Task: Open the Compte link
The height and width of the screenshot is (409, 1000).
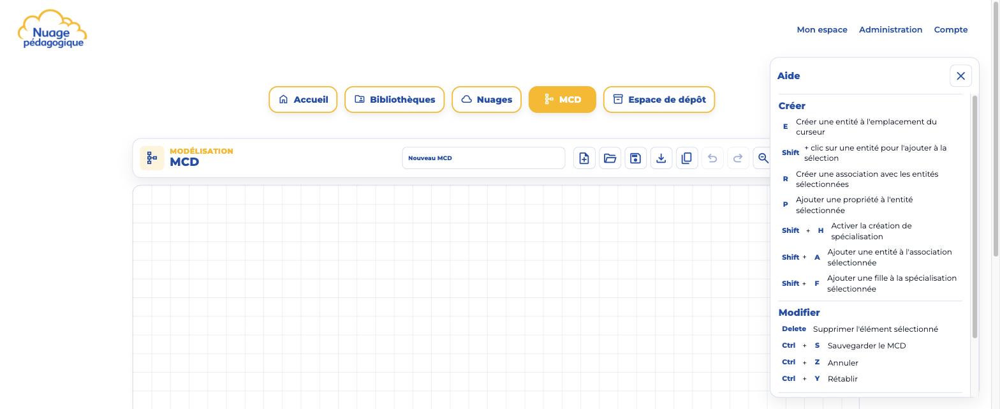Action: (951, 30)
